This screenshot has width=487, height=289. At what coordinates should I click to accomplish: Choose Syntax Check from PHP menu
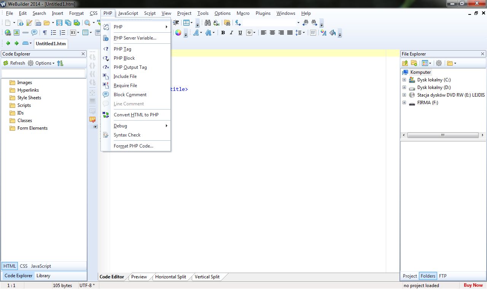tap(136, 135)
